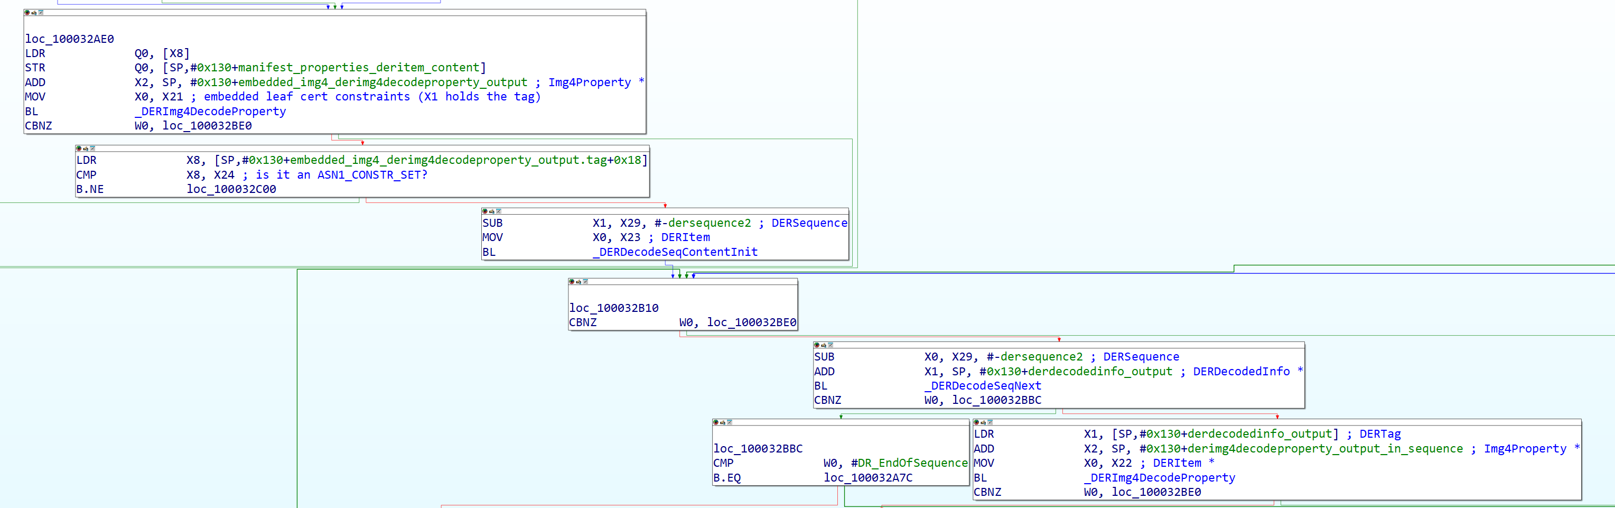Click node color icon on loc_100032B10 block
This screenshot has width=1615, height=508.
[x=571, y=282]
